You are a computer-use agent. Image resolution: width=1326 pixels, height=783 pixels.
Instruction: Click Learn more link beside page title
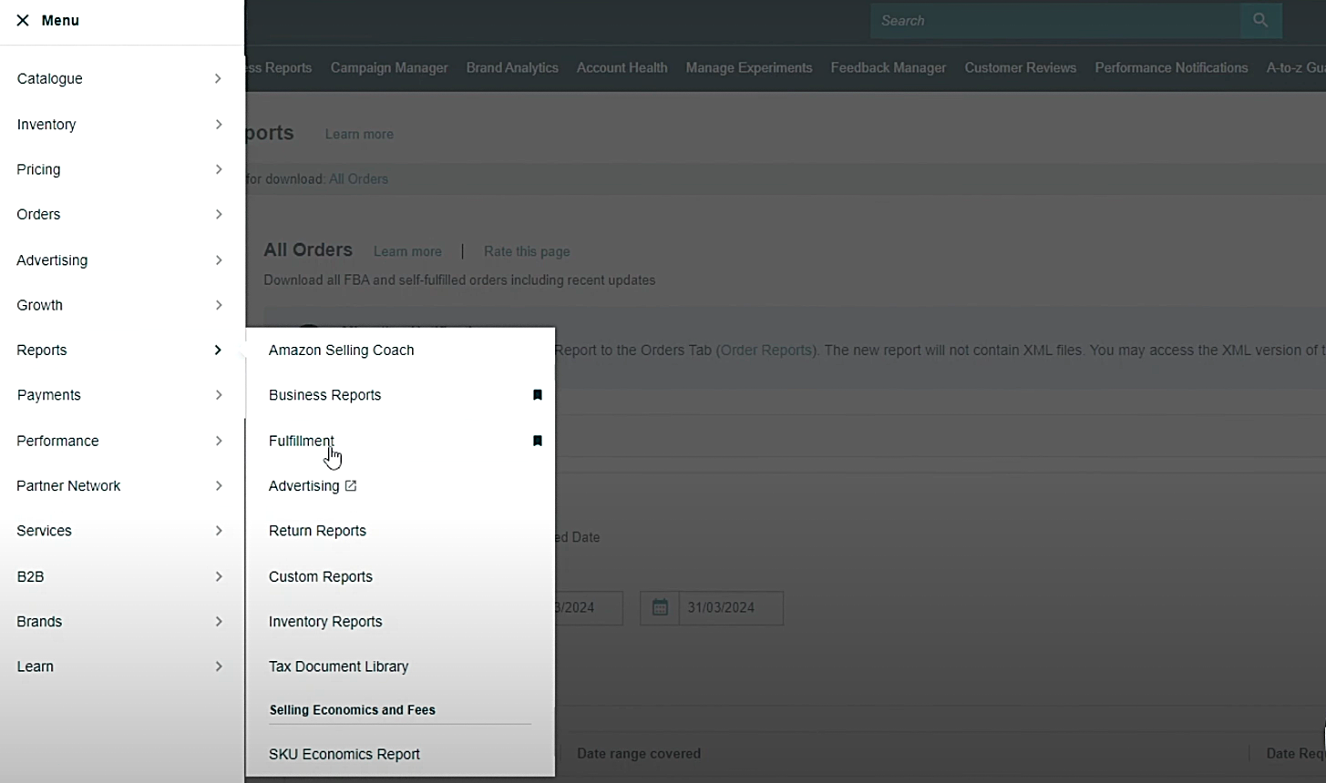359,134
